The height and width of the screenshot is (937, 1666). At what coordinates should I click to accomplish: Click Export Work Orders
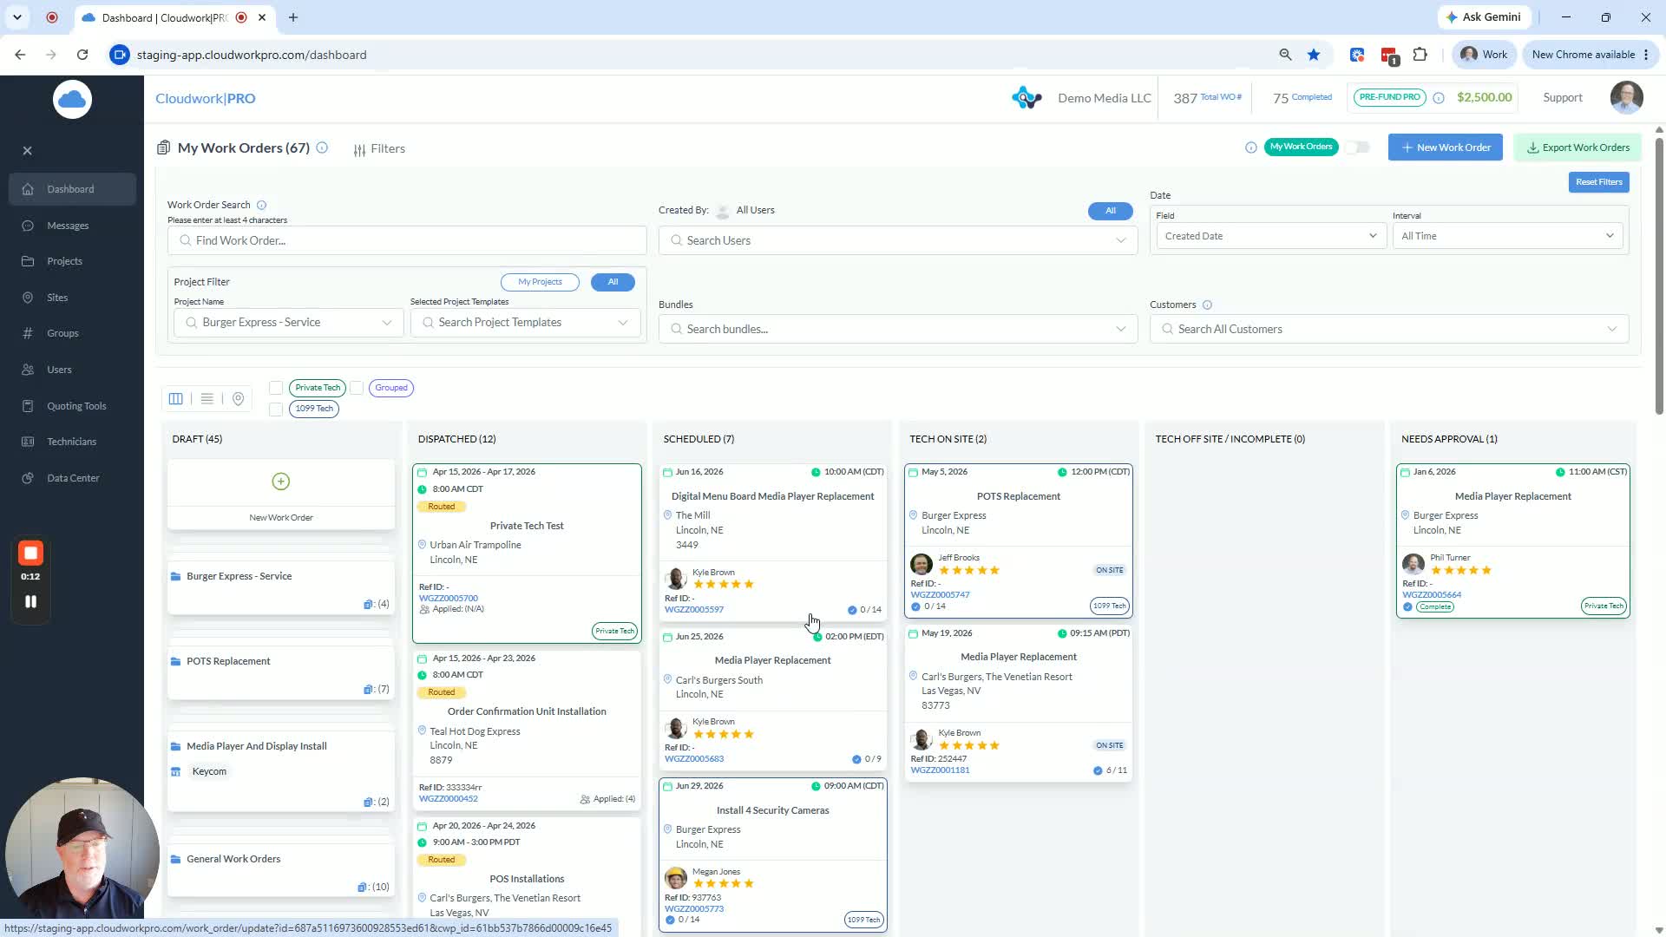coord(1577,147)
